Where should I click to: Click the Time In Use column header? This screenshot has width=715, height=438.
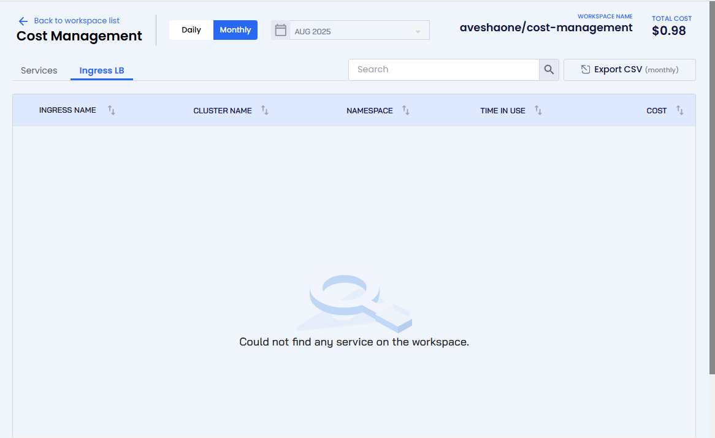pos(503,110)
